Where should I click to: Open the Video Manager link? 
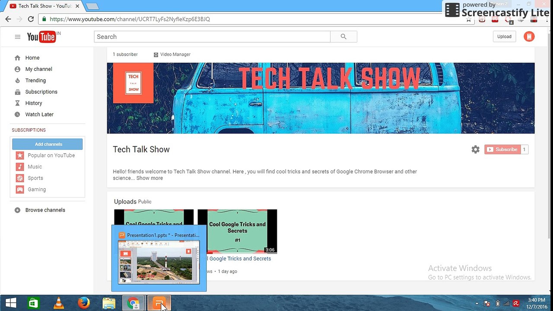pos(175,54)
